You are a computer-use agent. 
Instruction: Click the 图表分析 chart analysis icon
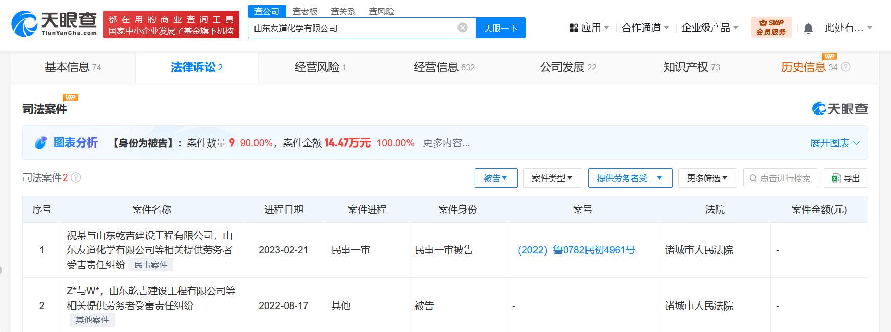click(x=41, y=143)
